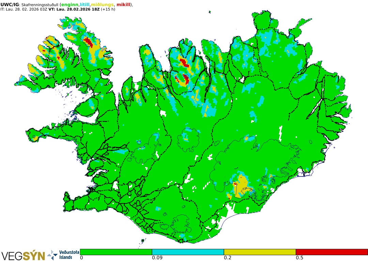Click the yellow legend color segment
Screen dimensions: 368x261
260,252
